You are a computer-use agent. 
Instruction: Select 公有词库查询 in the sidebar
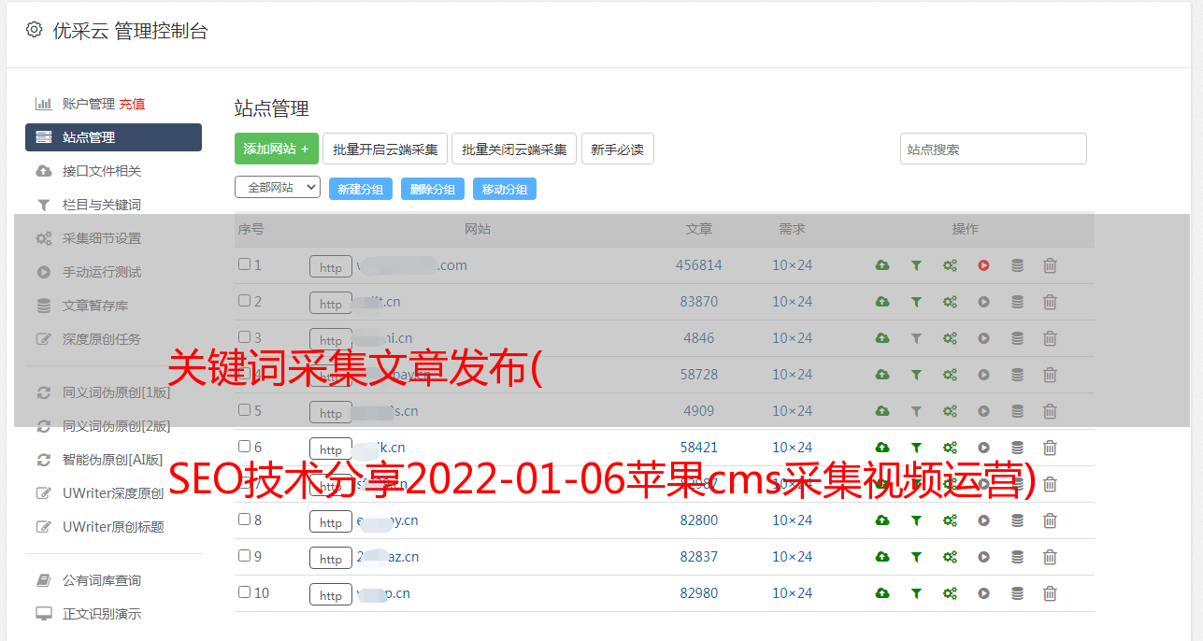point(101,580)
